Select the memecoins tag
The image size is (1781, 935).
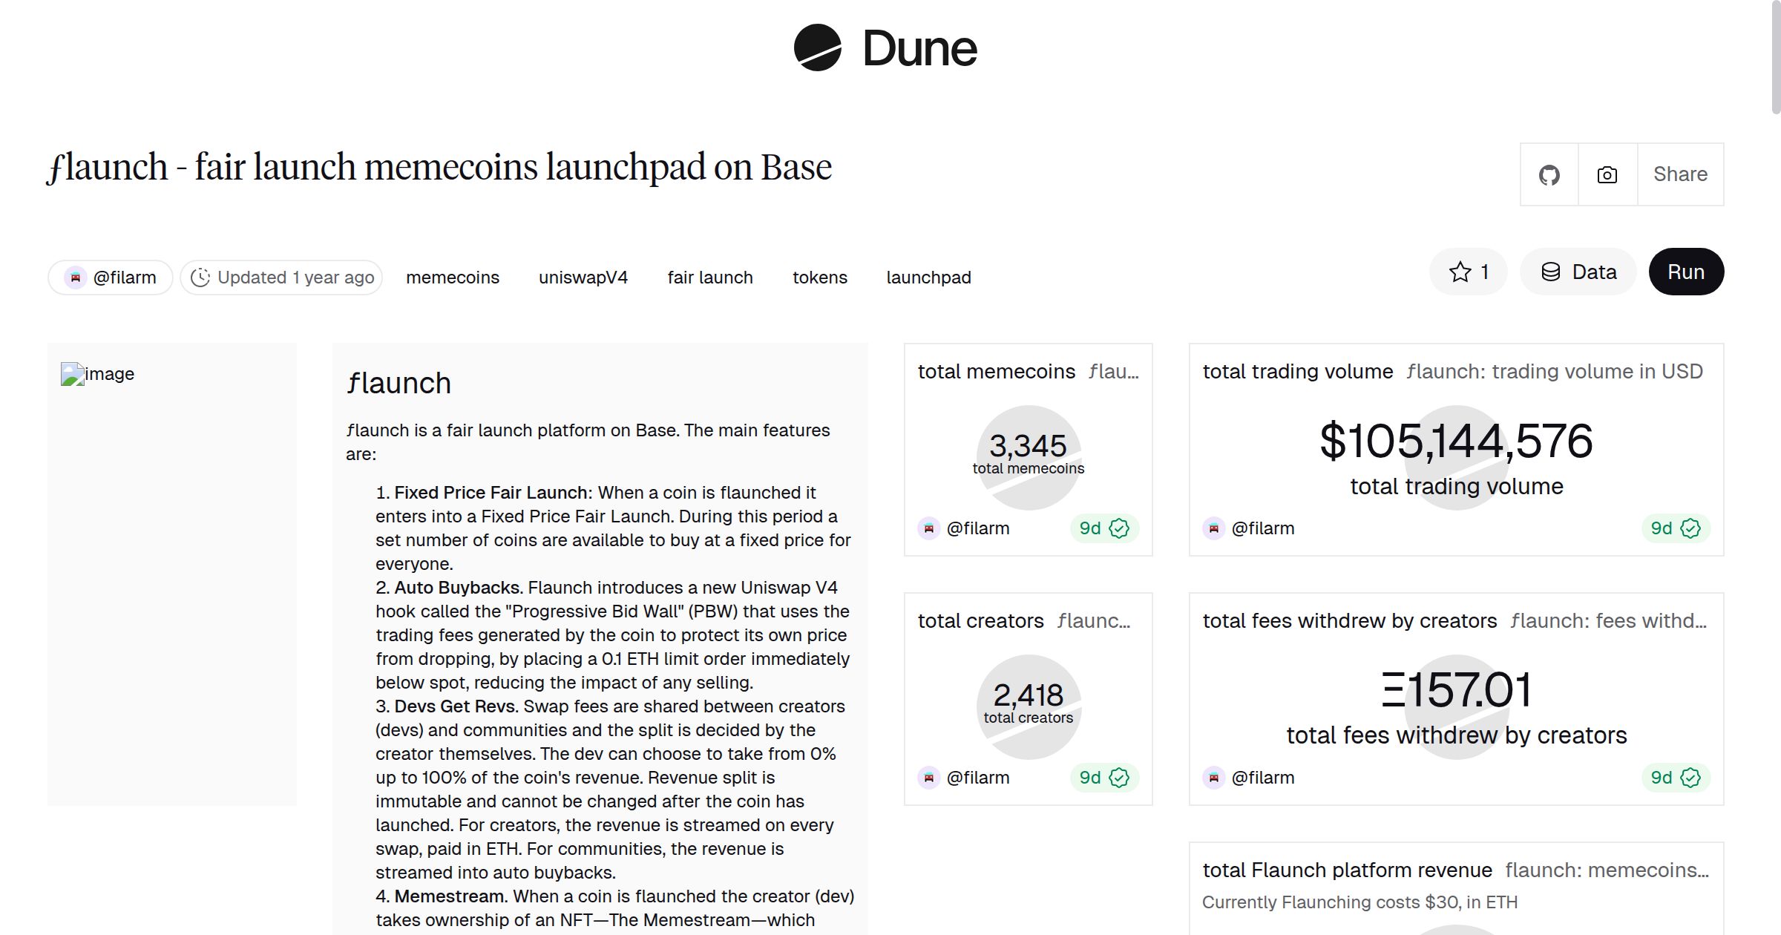tap(453, 277)
